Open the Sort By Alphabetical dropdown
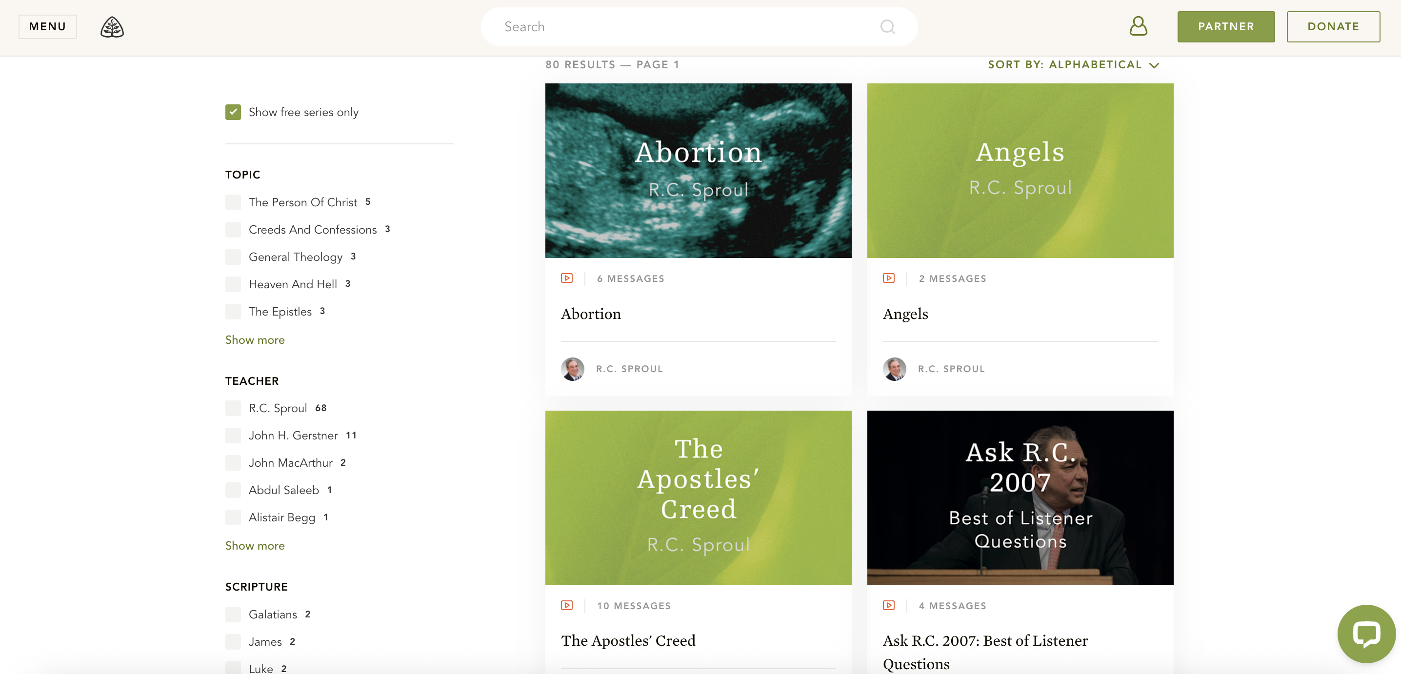Screen dimensions: 1401x674 click(1073, 65)
